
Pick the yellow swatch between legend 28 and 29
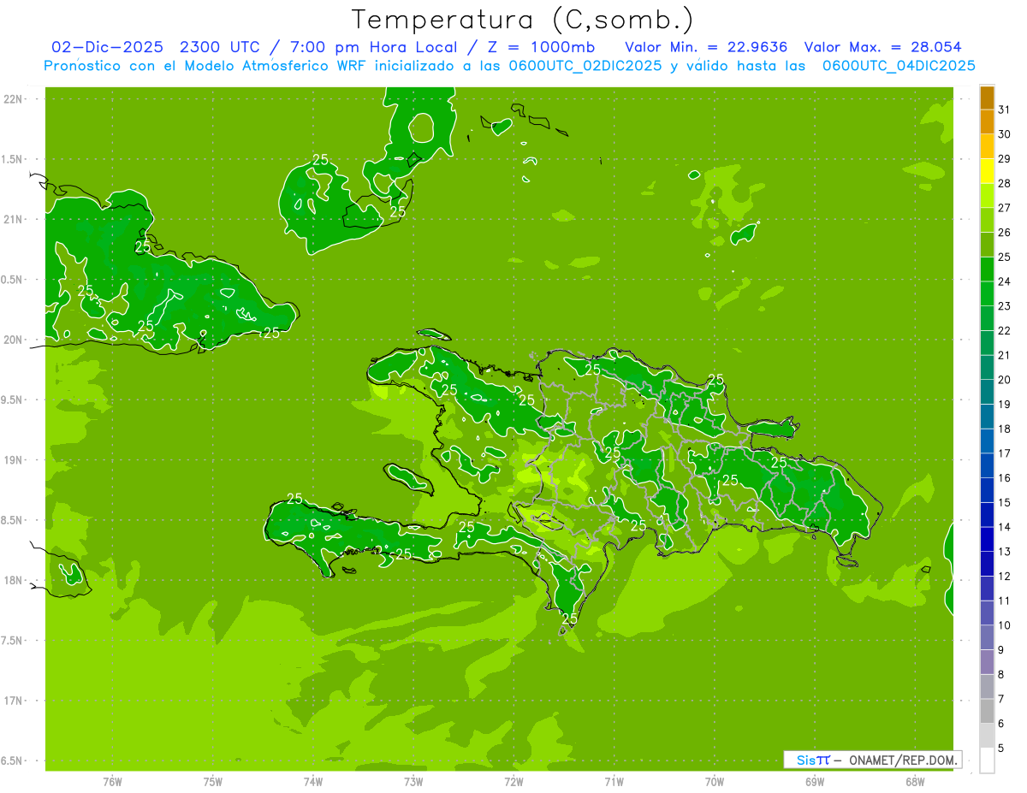click(x=987, y=171)
